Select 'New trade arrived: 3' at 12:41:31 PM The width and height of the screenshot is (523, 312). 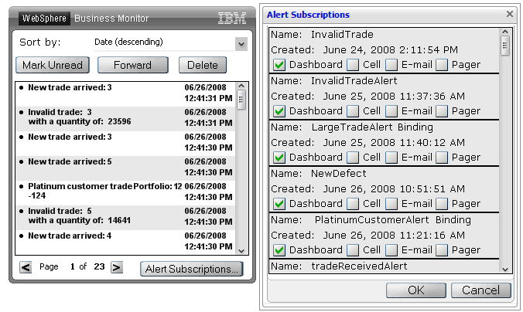[125, 94]
